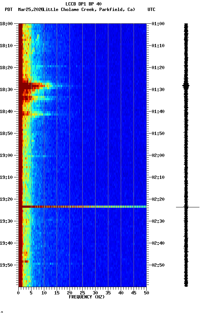Viewport: 202px width, 316px height.
Task: Click the 02:20 UTC time label
Action: click(x=158, y=199)
